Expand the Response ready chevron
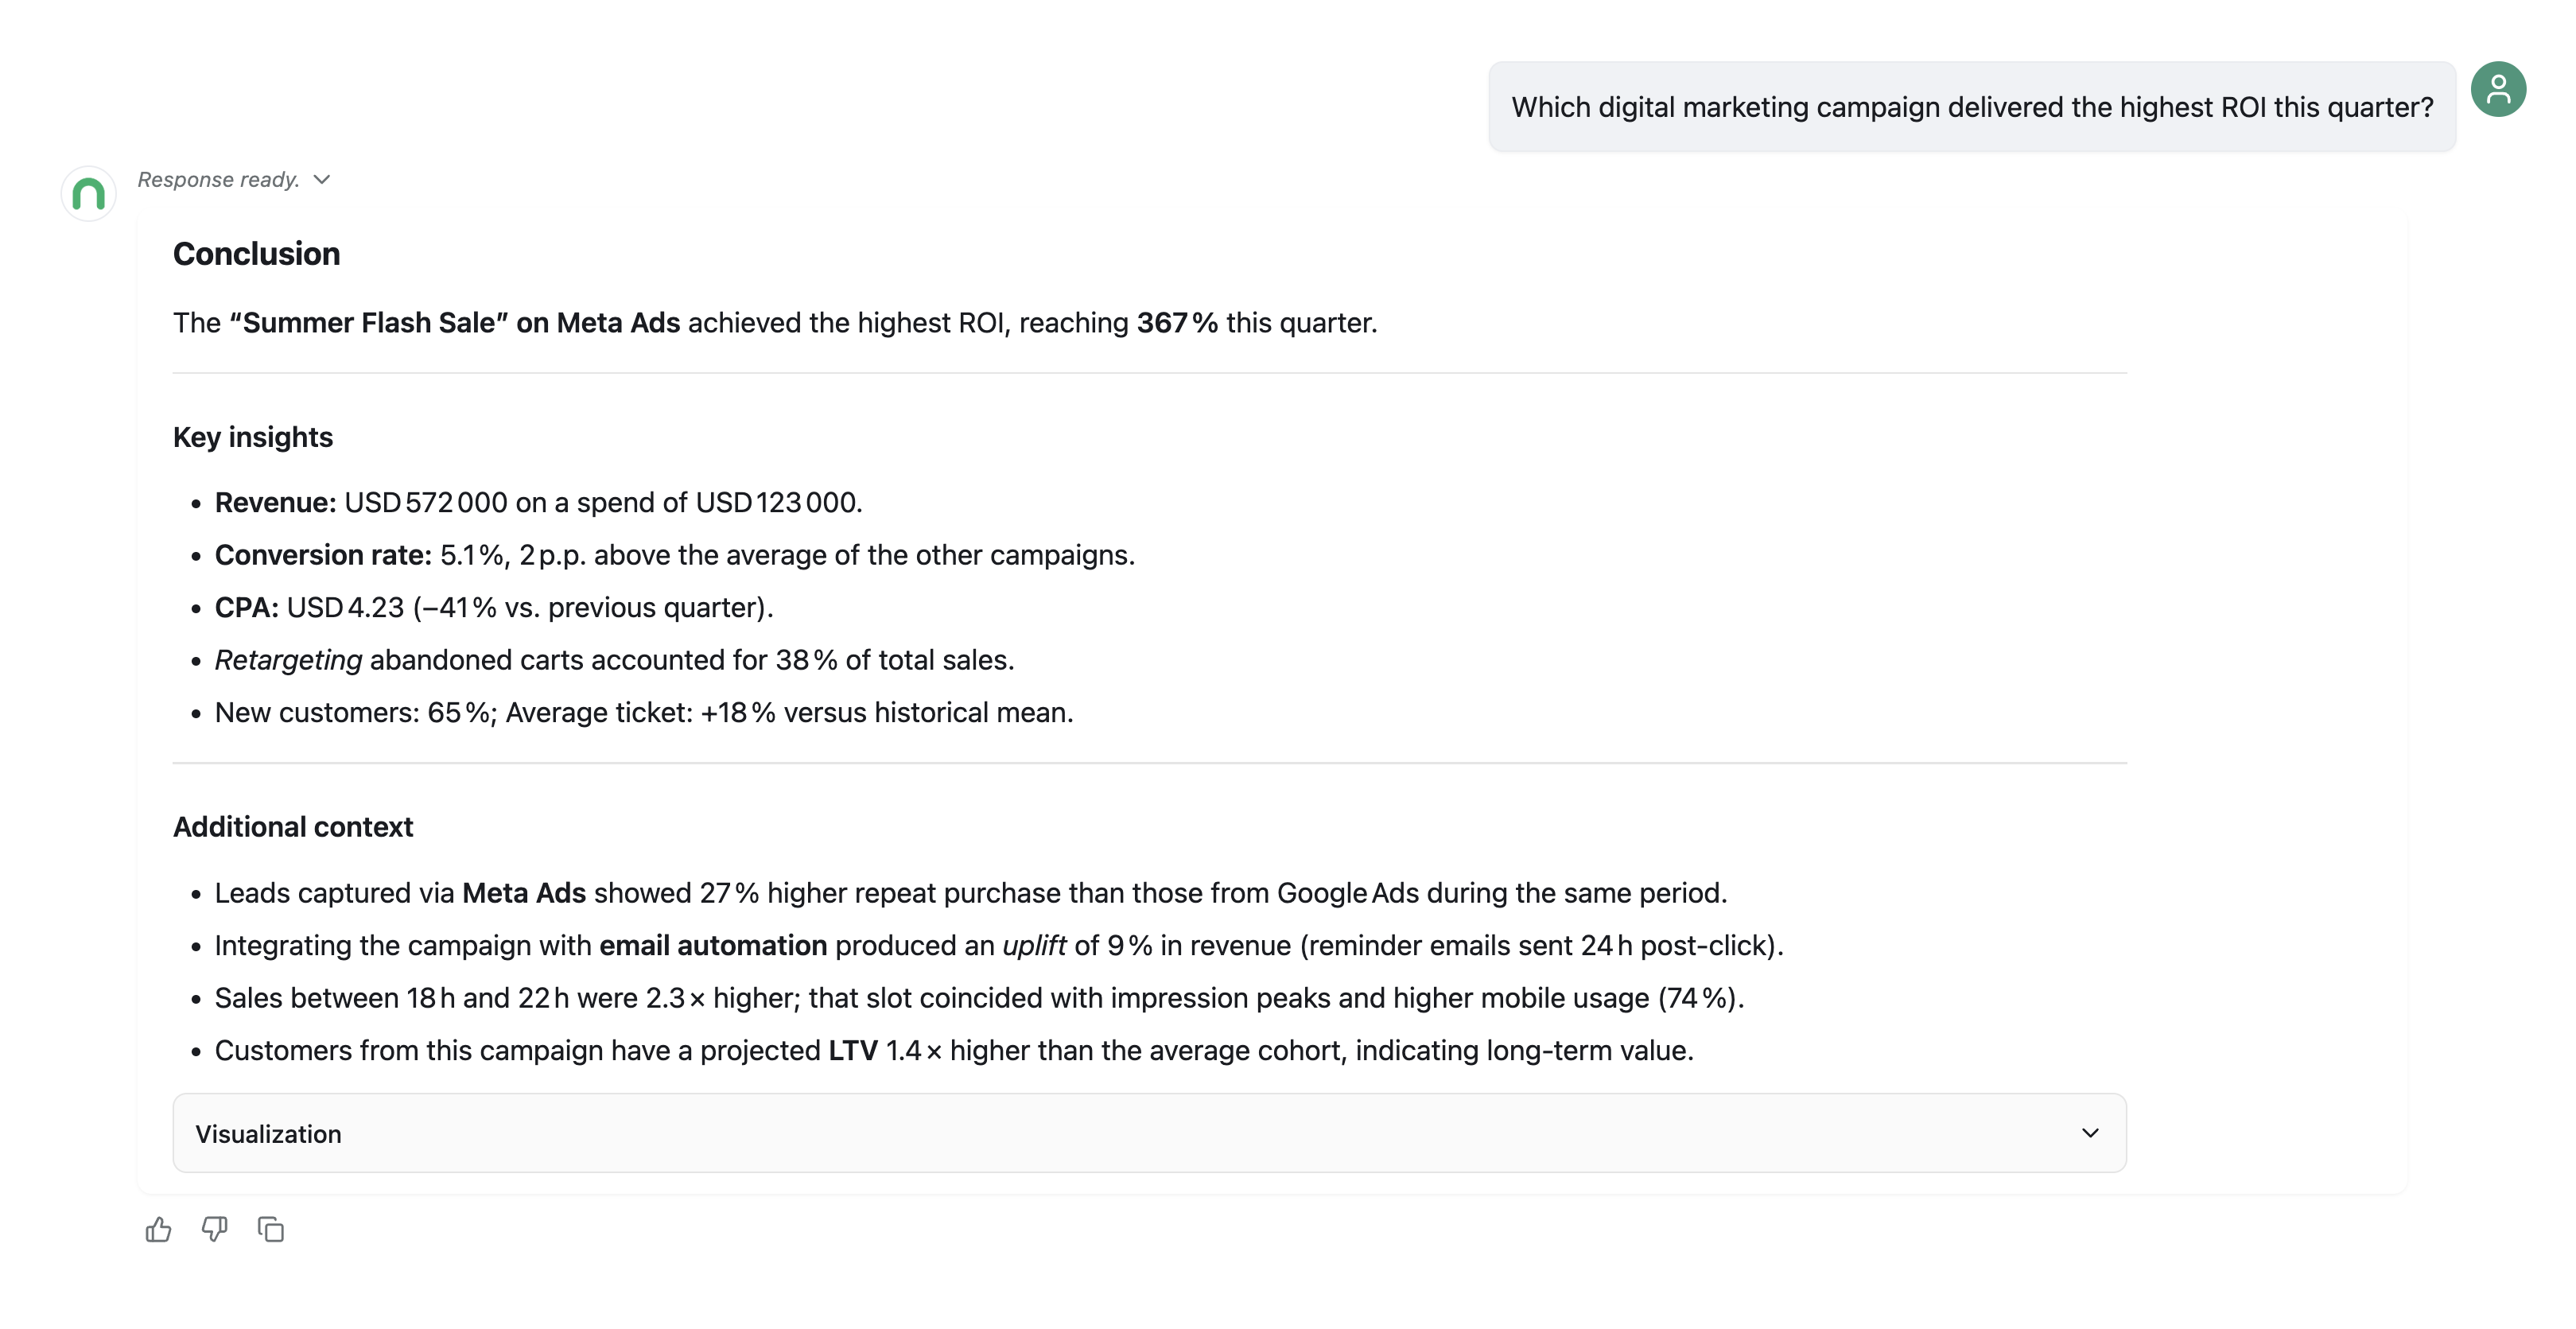 tap(322, 180)
